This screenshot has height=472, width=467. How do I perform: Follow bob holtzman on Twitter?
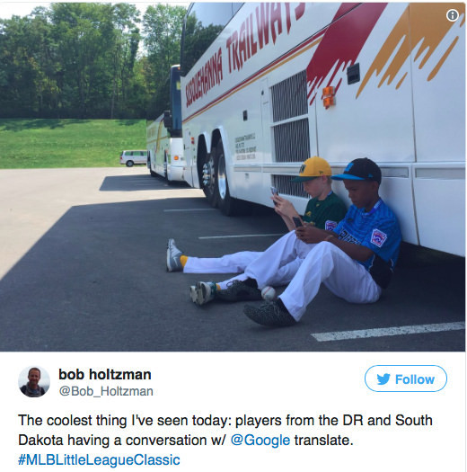(x=406, y=378)
